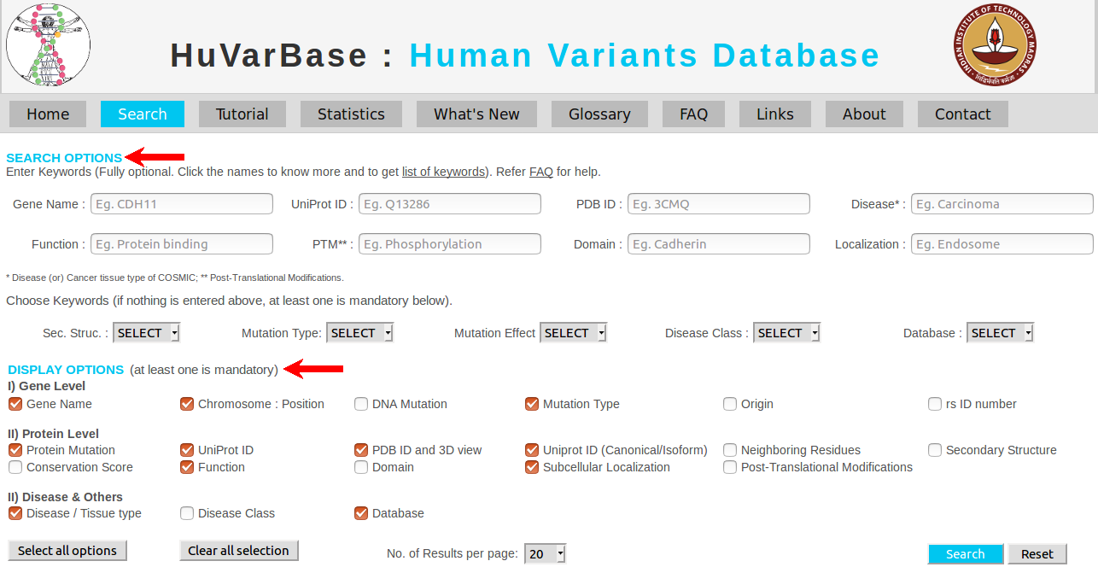This screenshot has height=567, width=1098.
Task: Click the IIT Madras emblem logo
Action: point(996,46)
